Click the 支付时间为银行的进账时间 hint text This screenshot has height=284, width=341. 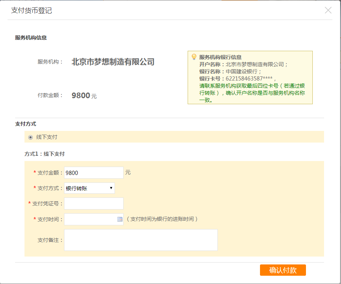coord(162,219)
